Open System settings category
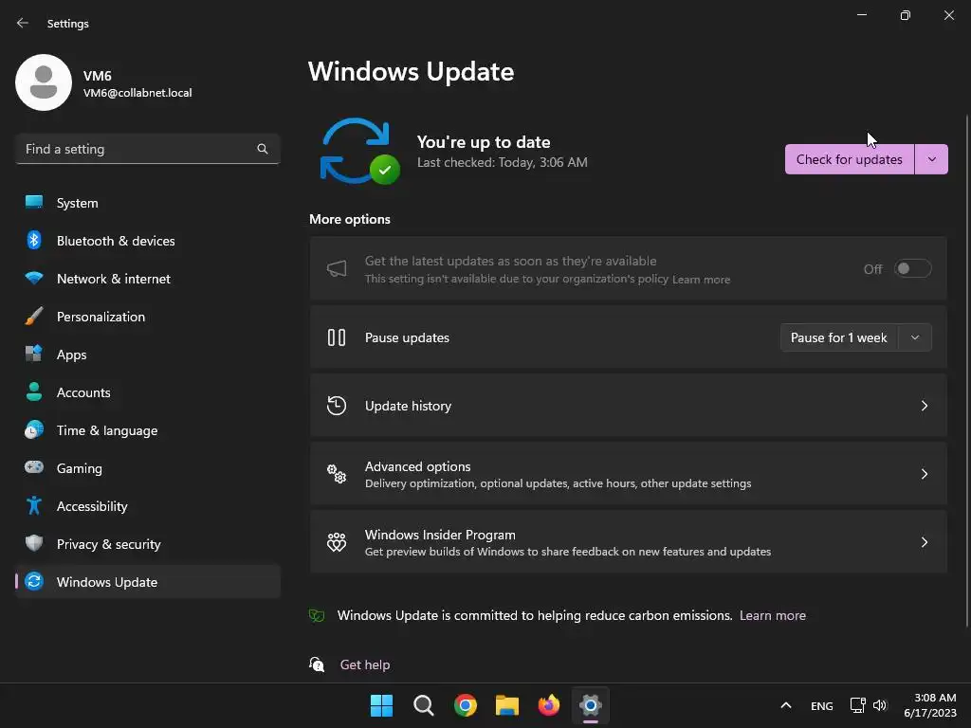 [148, 203]
